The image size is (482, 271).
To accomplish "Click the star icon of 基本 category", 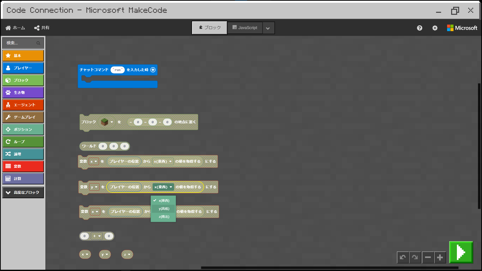I will tap(8, 55).
